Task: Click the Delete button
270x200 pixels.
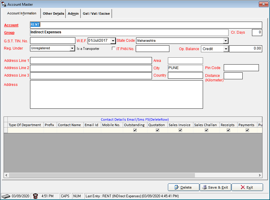Action: click(x=184, y=187)
